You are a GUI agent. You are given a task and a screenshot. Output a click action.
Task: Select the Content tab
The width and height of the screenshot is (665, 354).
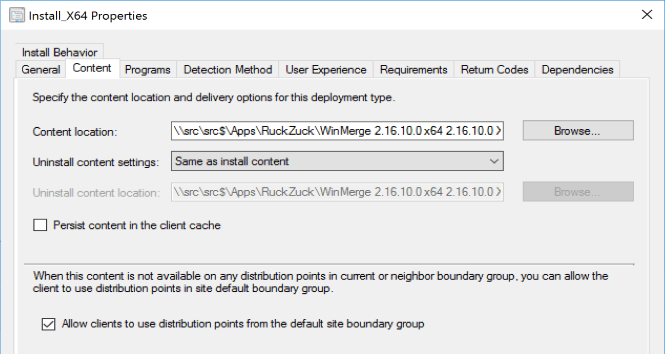tap(92, 68)
